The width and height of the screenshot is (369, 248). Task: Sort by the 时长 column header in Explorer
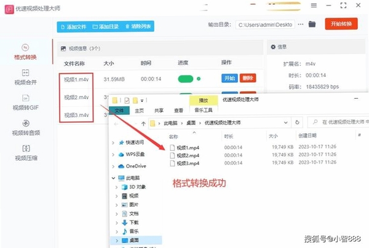(x=229, y=136)
